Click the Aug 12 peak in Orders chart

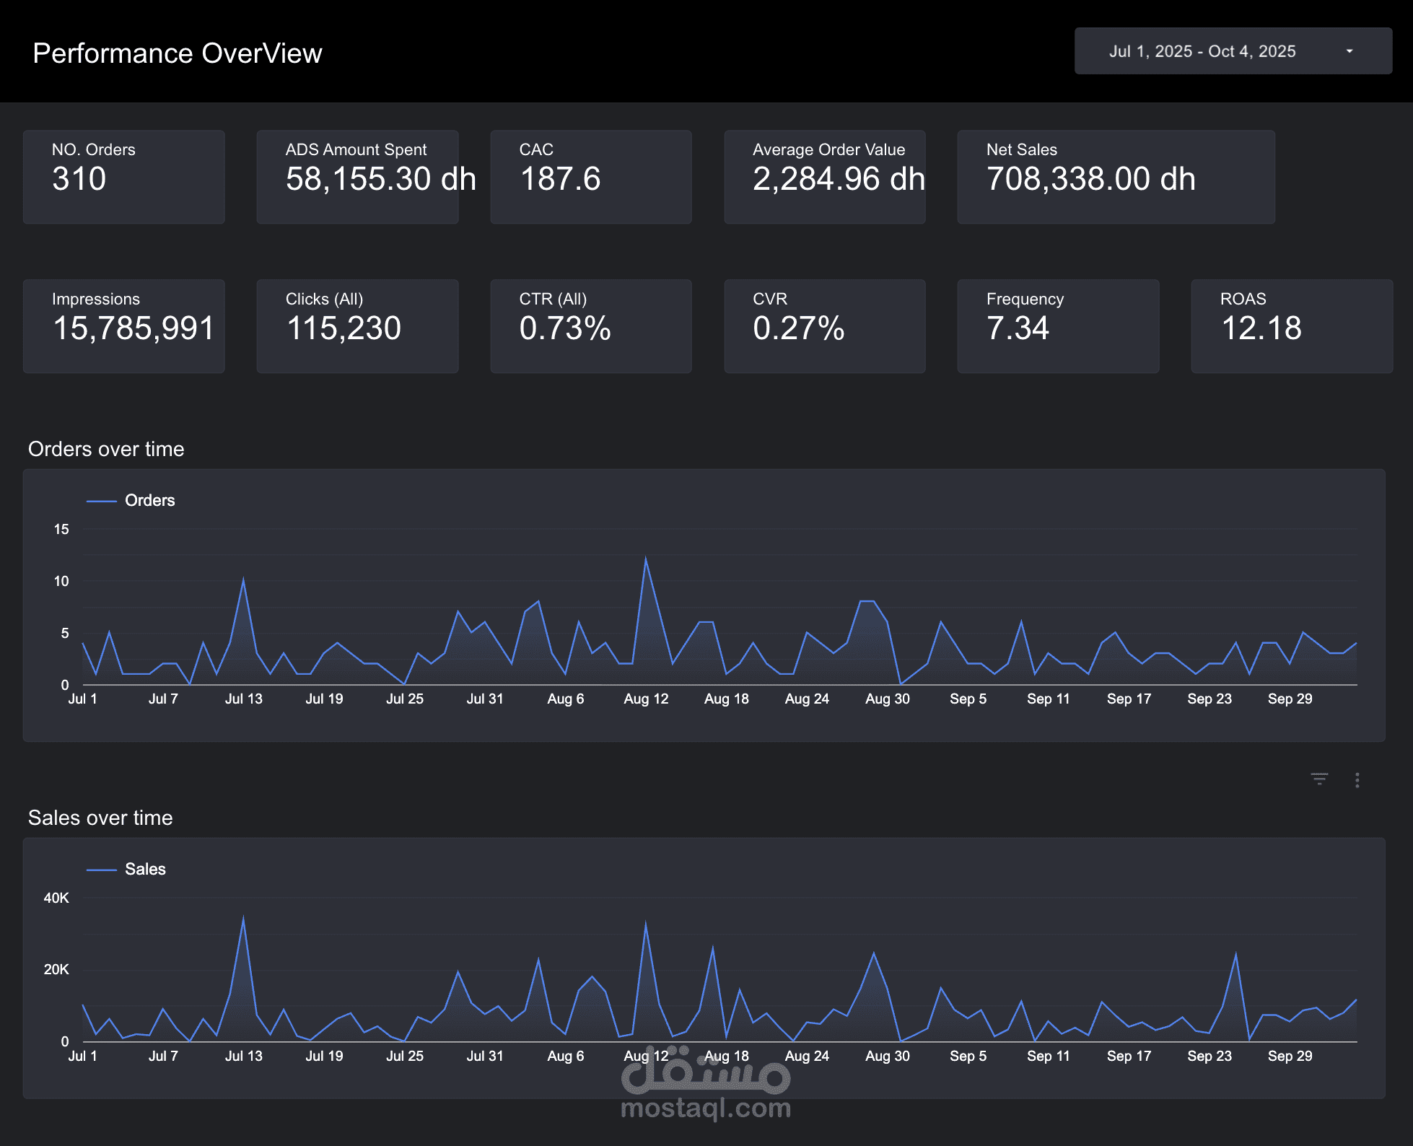(646, 559)
